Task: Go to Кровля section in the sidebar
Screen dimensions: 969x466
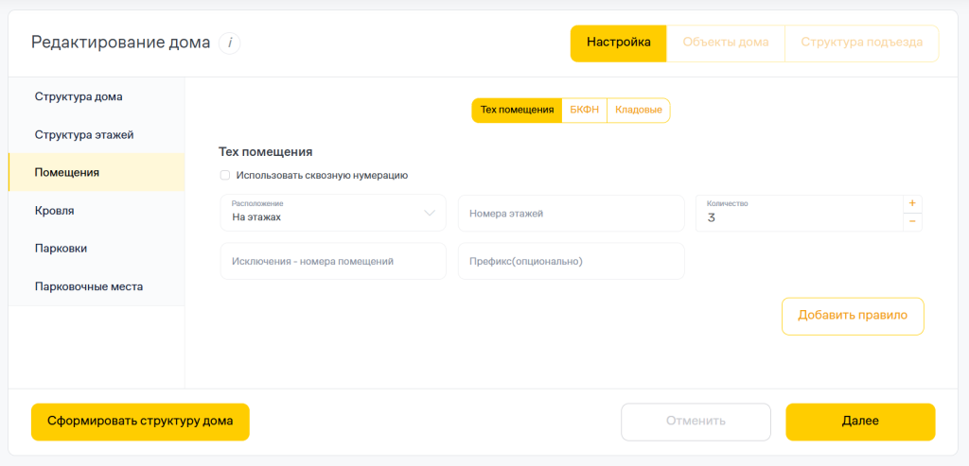Action: (x=97, y=211)
